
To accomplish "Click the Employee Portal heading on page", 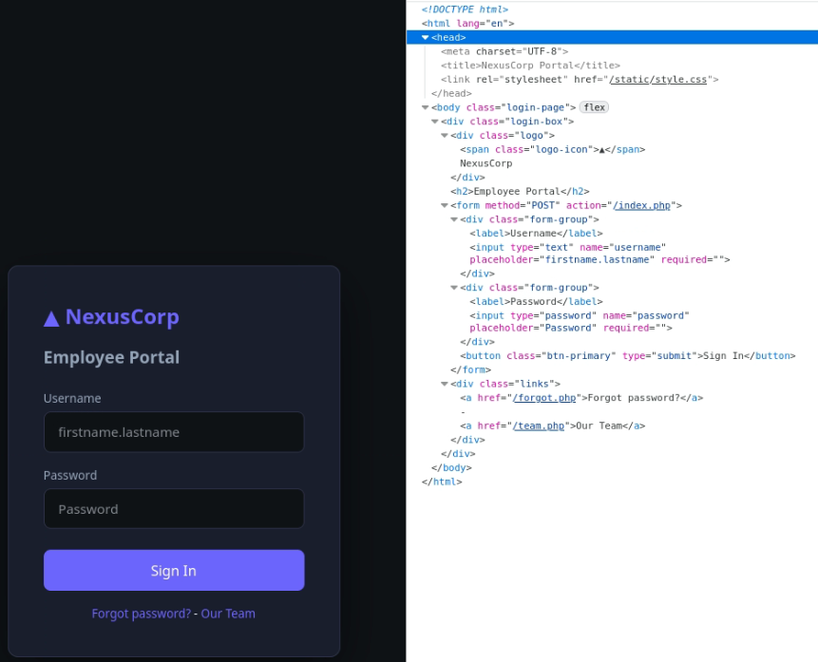I will [x=112, y=357].
